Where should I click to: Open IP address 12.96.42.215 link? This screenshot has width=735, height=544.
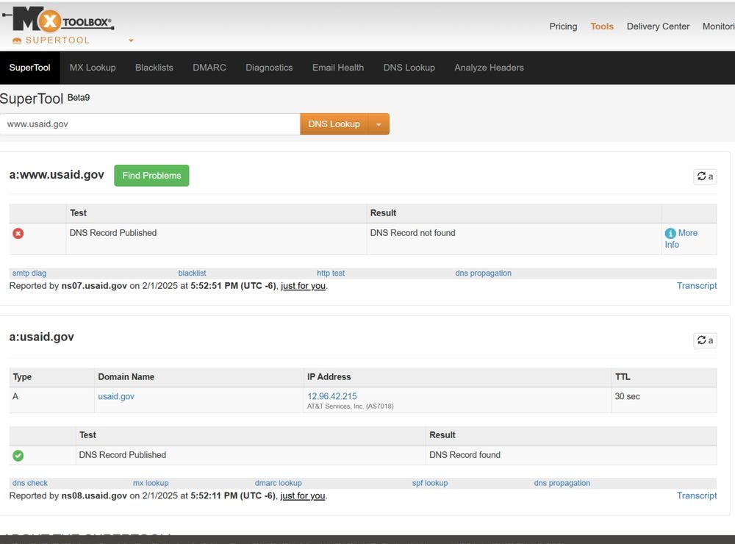pos(332,396)
